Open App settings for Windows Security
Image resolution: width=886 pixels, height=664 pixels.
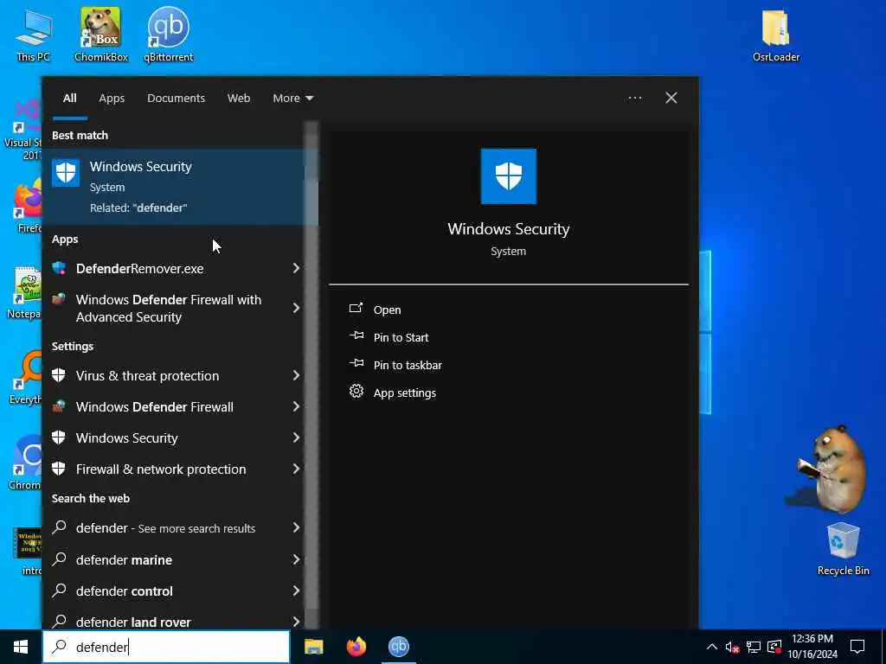tap(393, 393)
